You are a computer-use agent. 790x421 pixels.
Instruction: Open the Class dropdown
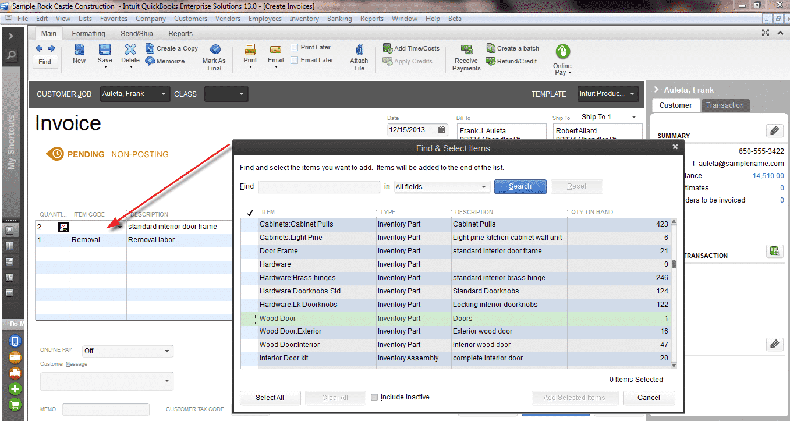tap(242, 94)
